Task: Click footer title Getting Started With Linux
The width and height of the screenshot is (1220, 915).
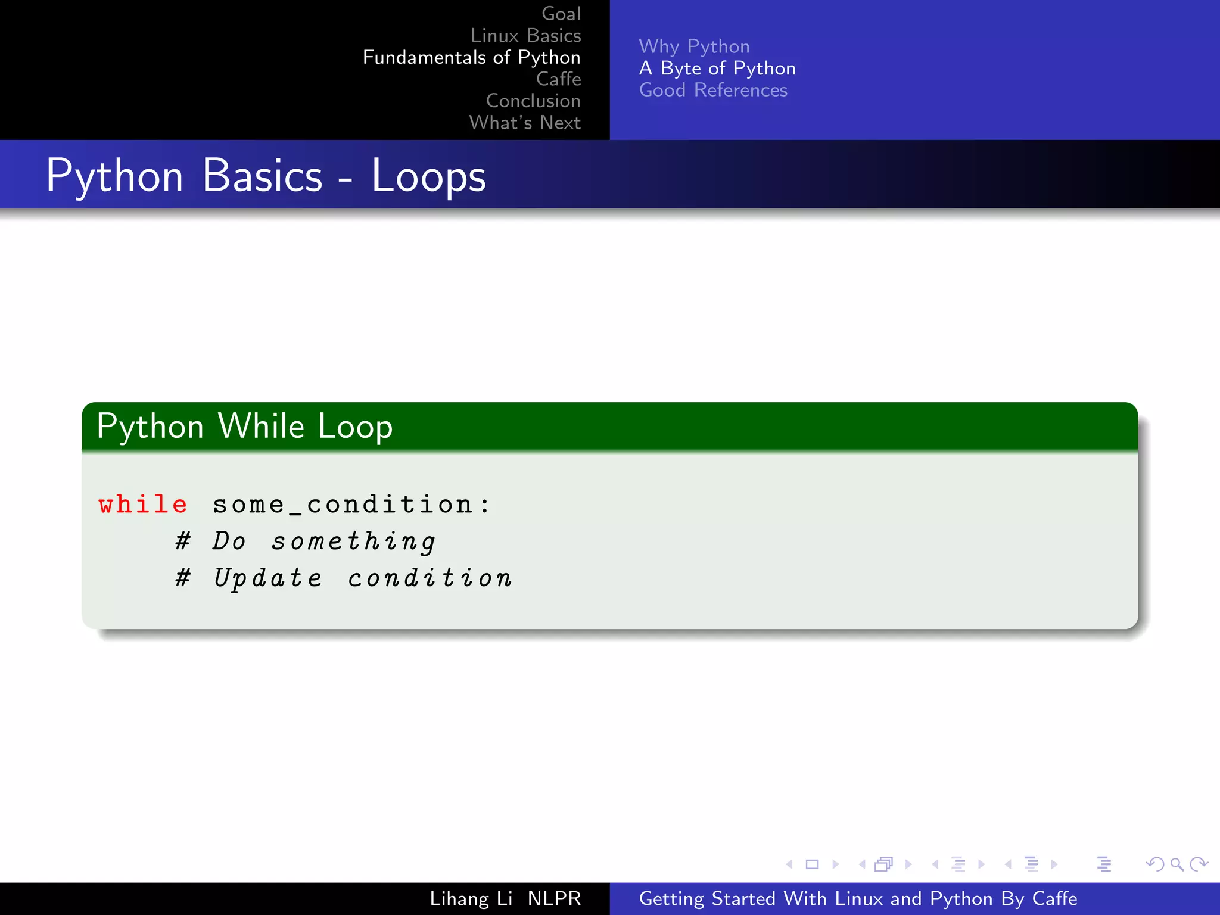Action: (x=858, y=898)
